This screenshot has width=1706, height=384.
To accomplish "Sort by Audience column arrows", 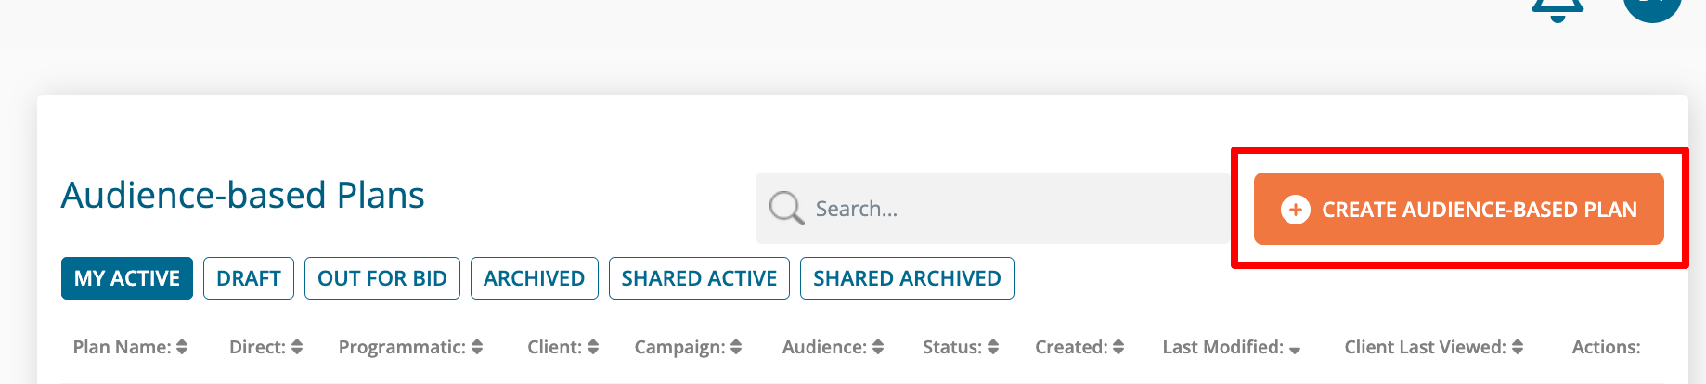I will pyautogui.click(x=878, y=347).
